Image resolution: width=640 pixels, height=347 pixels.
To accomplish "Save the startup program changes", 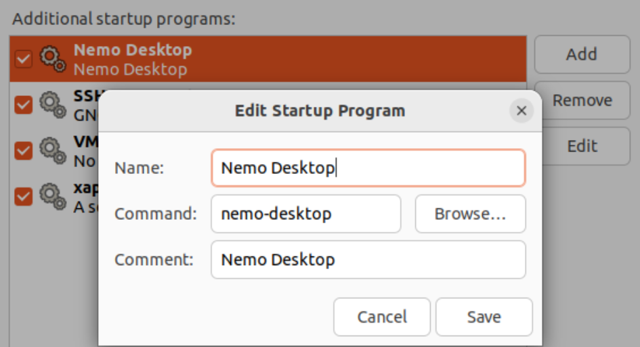I will [x=484, y=317].
